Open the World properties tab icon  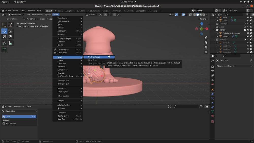click(x=212, y=84)
